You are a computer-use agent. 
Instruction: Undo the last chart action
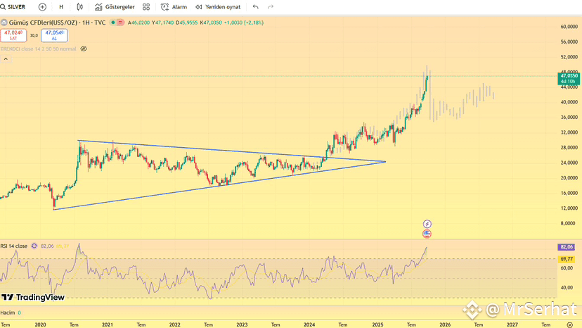pos(255,7)
